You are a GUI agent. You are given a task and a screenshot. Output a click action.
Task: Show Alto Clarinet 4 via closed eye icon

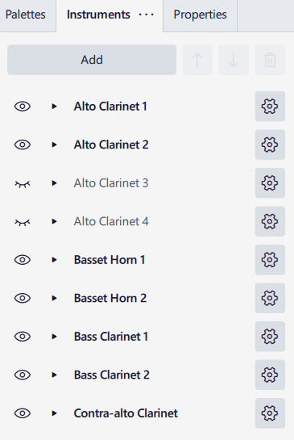point(23,222)
